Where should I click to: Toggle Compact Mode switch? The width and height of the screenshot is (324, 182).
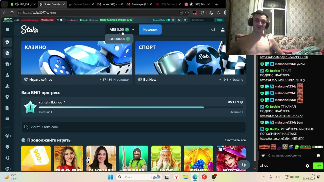[x=168, y=20]
